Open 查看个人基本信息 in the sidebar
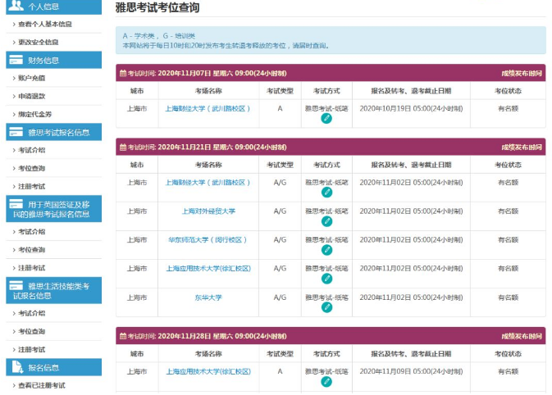 pos(43,24)
